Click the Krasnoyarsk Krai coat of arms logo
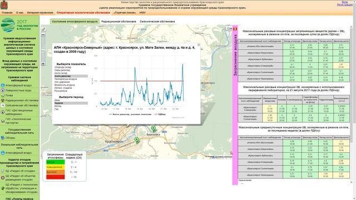The height and width of the screenshot is (200, 356). [x=4, y=5]
